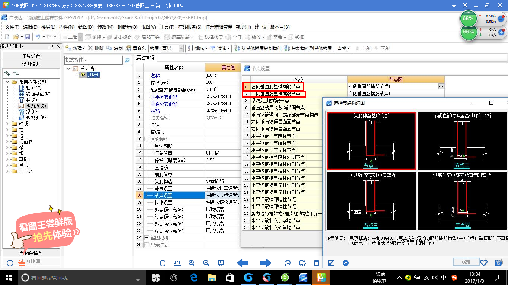Click the info icon at viewer bottom-left
508x285 pixels.
click(x=10, y=263)
